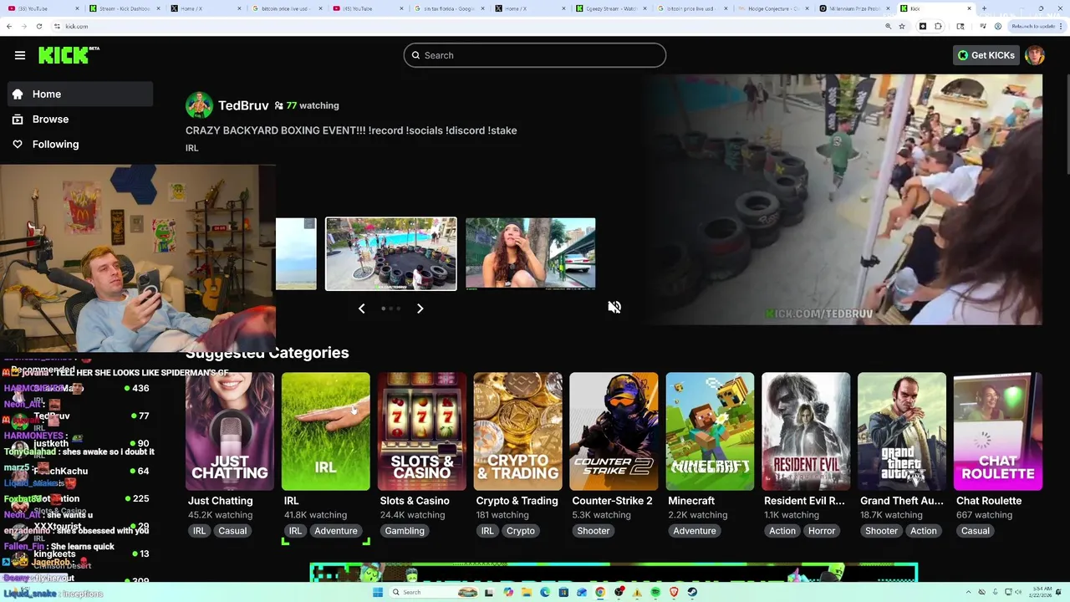Click the Gambling tag under Slots & Casino
This screenshot has width=1070, height=602.
coord(405,531)
